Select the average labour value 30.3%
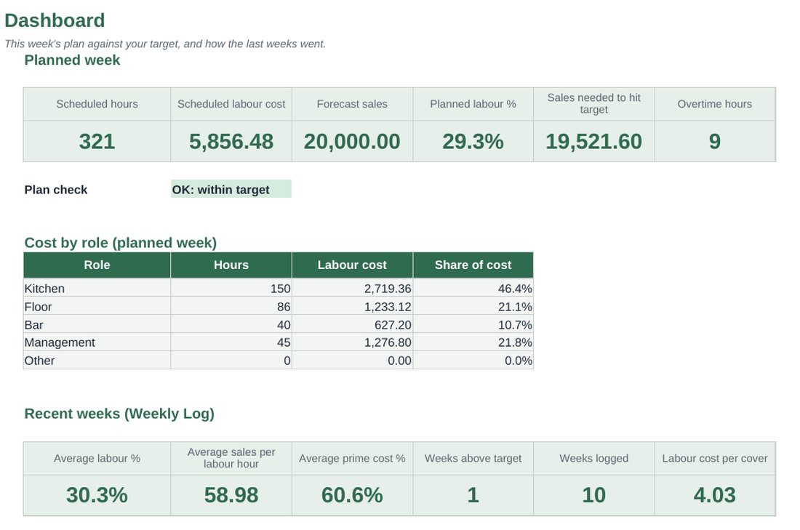Screen dimensions: 800x530 point(97,495)
